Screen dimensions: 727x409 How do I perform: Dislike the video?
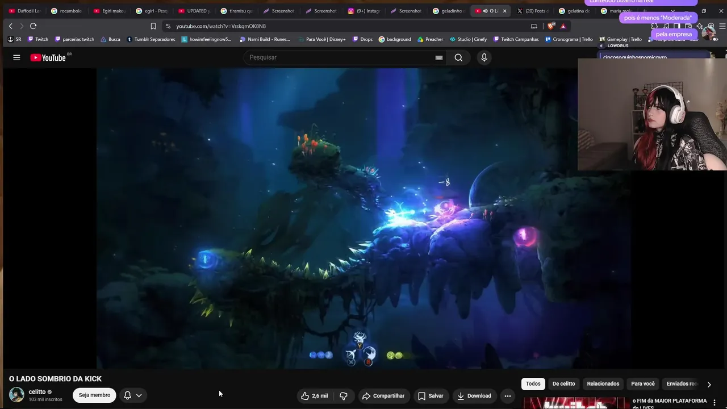344,396
